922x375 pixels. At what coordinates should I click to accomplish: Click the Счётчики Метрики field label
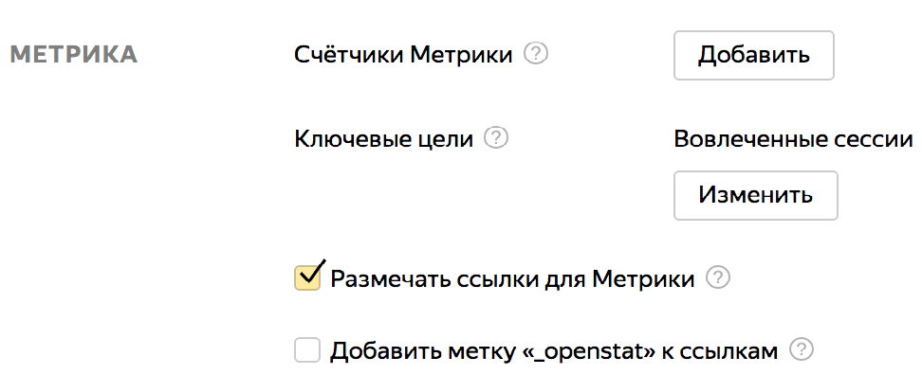403,55
